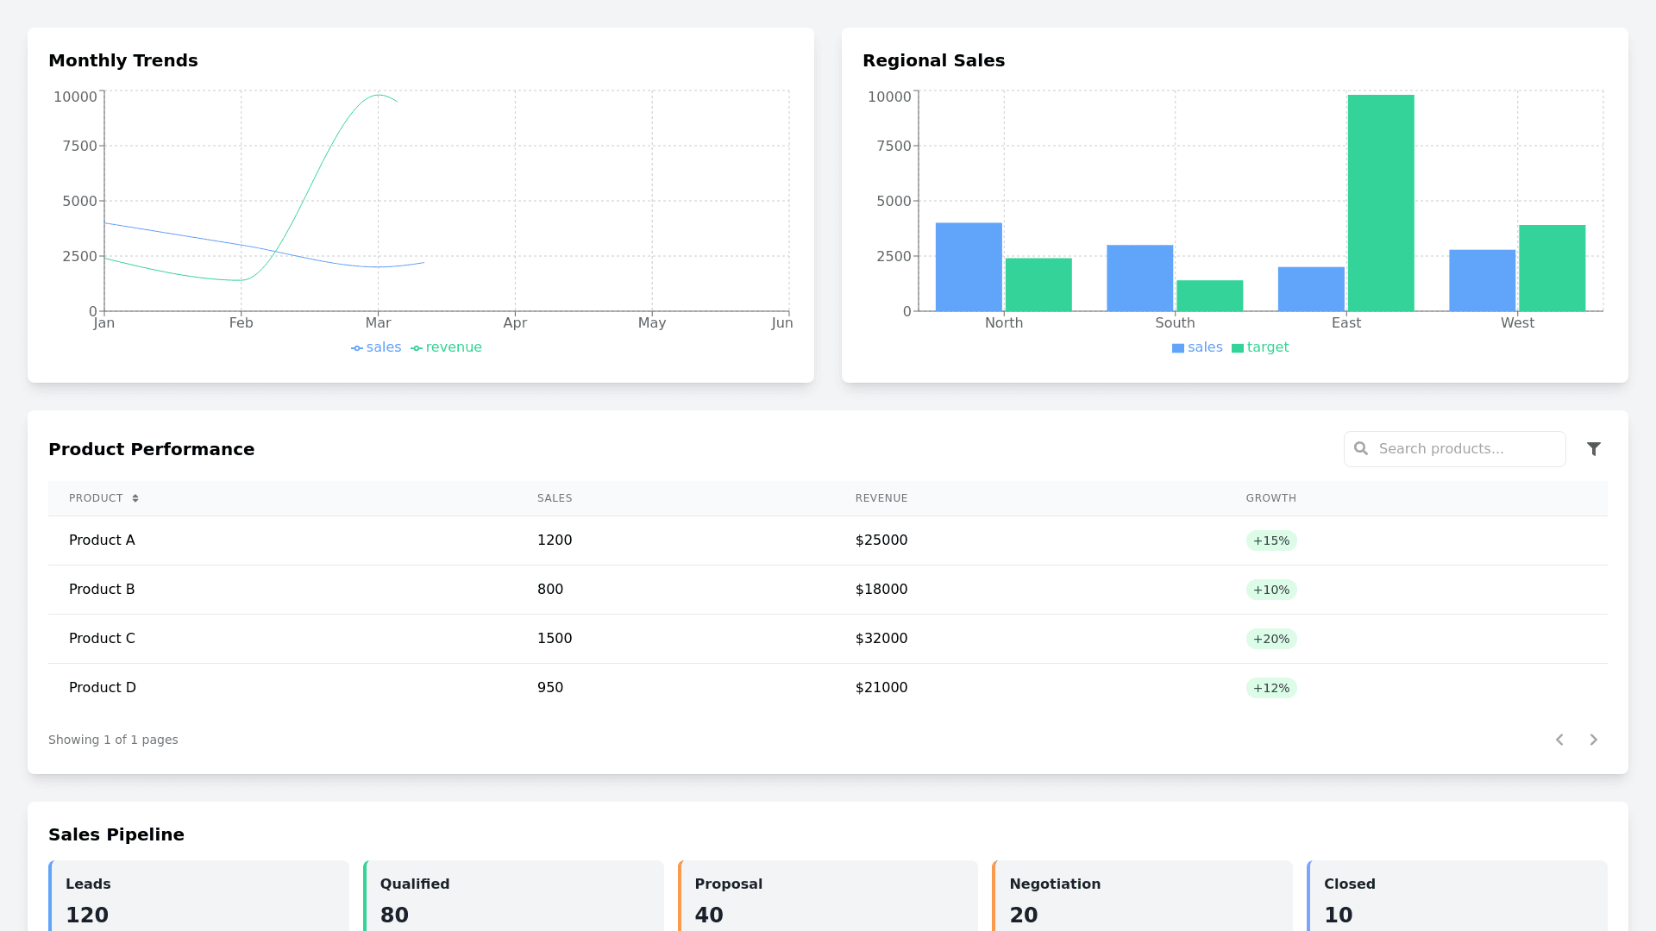
Task: Click the Sales column header
Action: [555, 498]
